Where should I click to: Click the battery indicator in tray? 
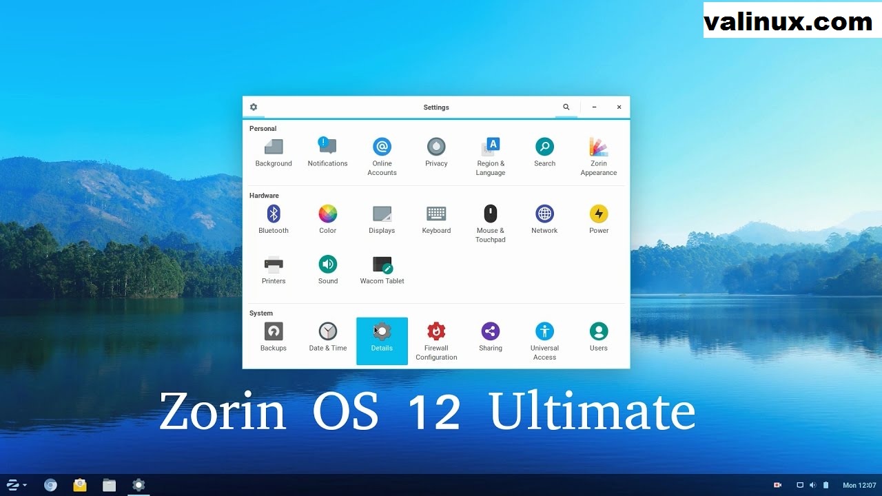[x=825, y=485]
